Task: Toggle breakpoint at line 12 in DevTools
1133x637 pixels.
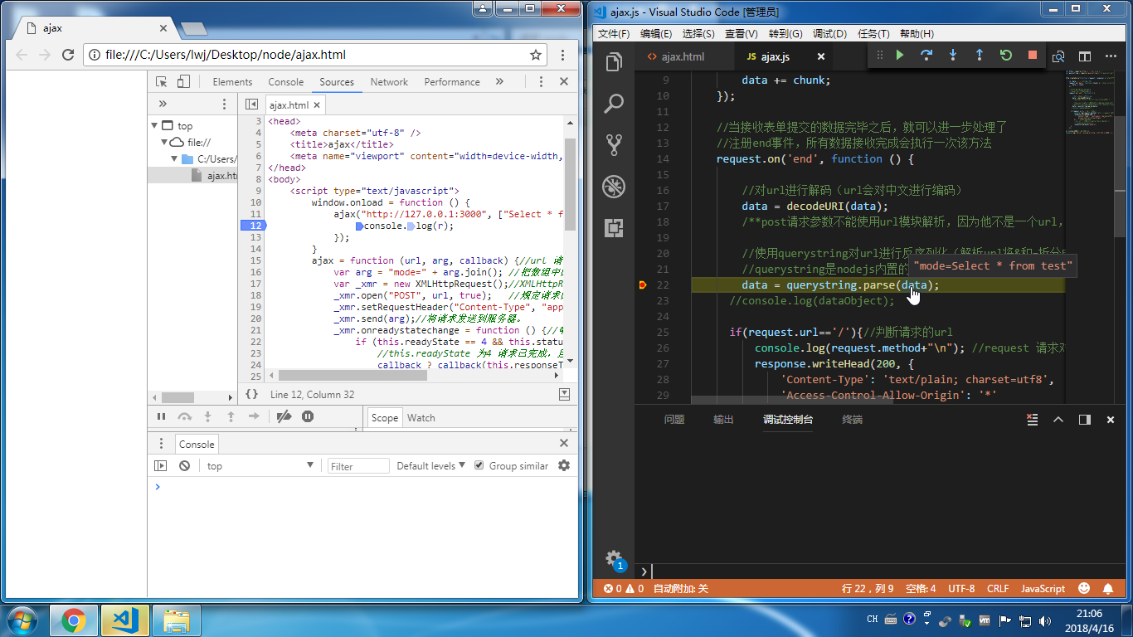Action: [253, 226]
